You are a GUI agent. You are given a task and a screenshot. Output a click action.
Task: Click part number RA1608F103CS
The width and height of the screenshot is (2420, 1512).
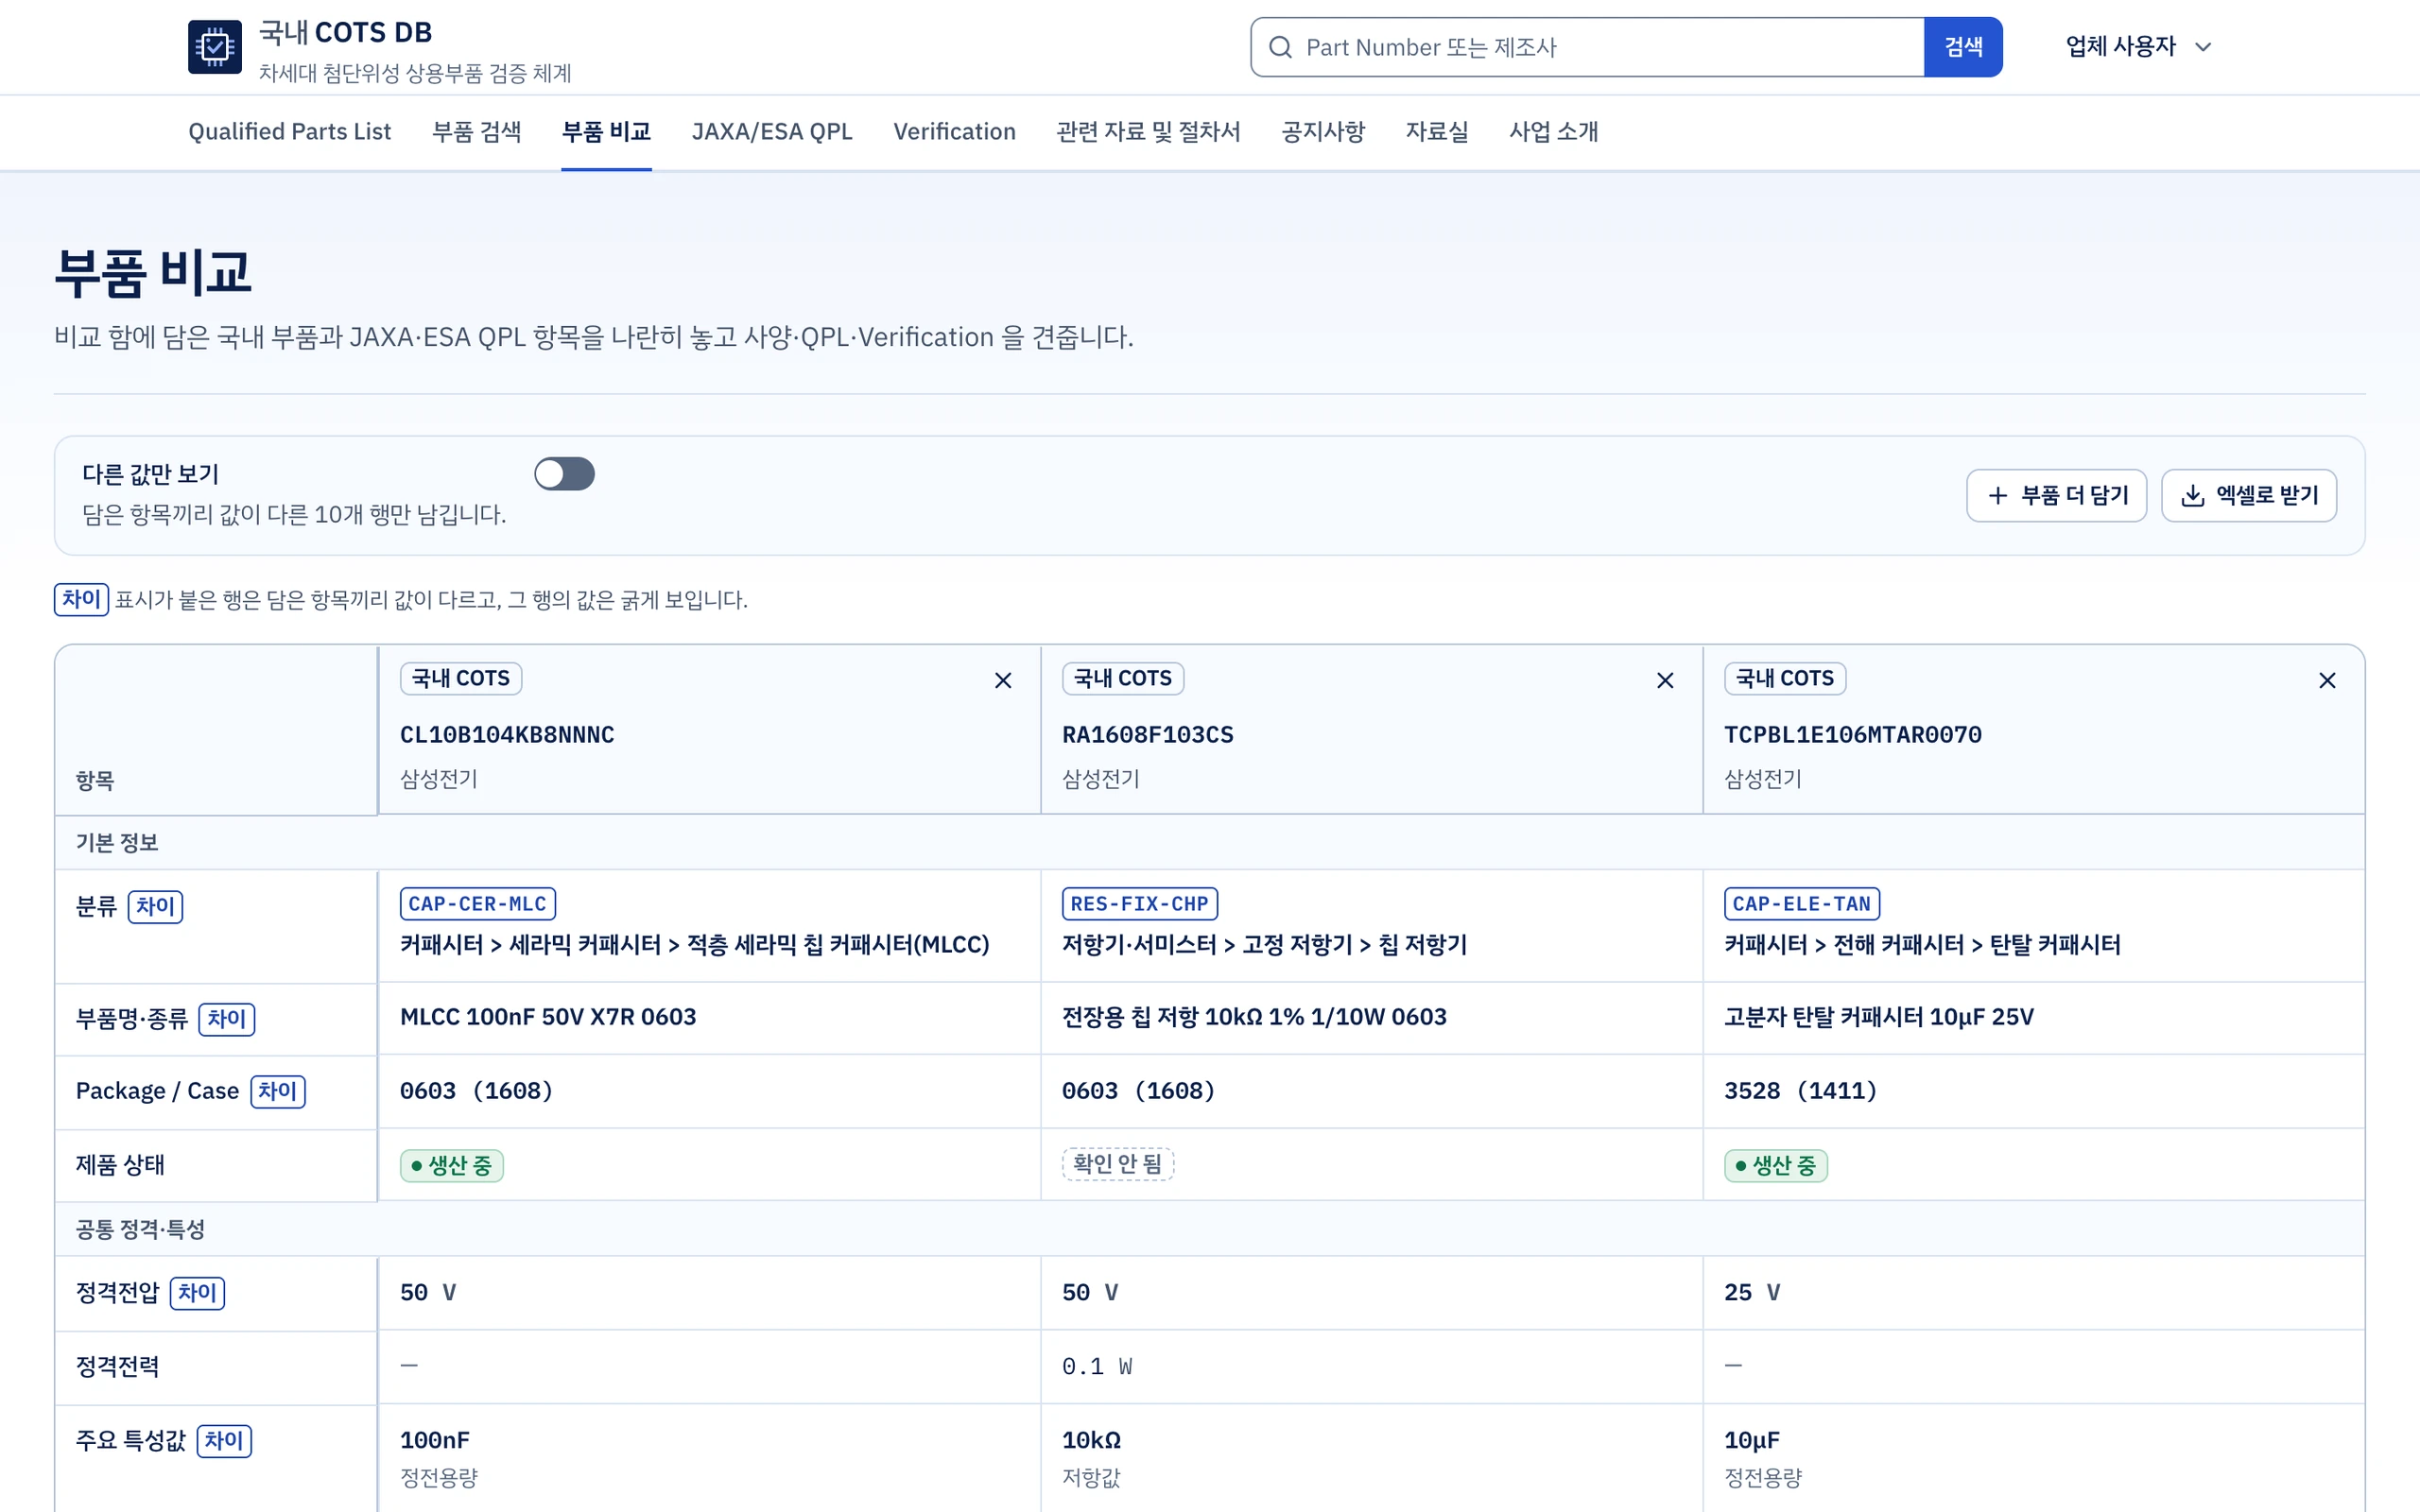point(1147,735)
